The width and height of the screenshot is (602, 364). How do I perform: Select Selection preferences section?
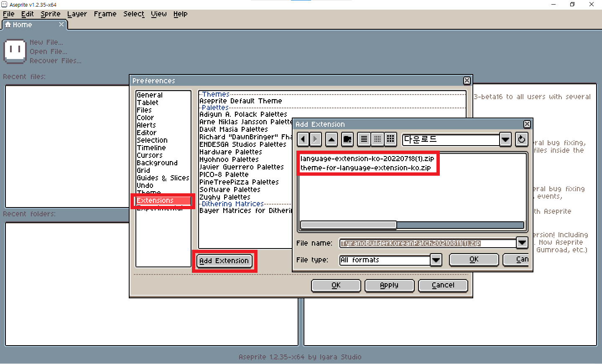tap(163, 140)
